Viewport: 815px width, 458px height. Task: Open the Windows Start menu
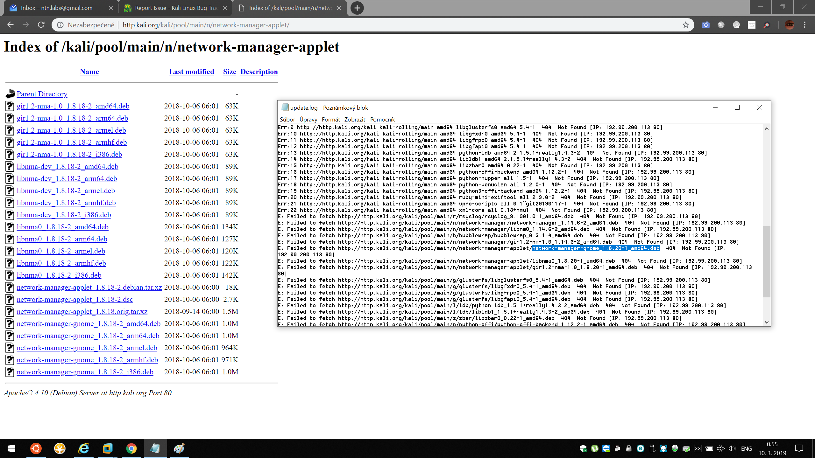coord(11,448)
